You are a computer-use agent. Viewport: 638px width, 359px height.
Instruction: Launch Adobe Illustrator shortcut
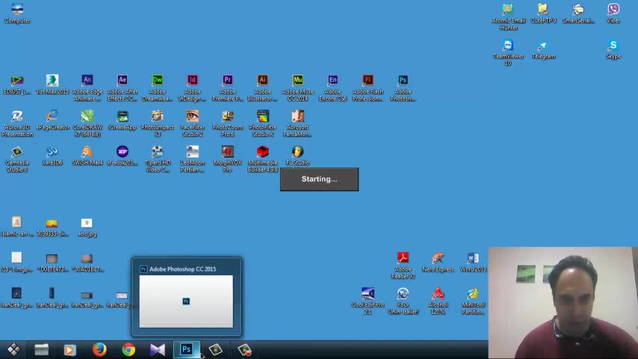tap(262, 88)
